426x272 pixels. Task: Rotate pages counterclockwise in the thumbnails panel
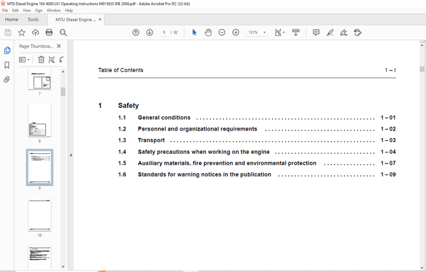(61, 60)
